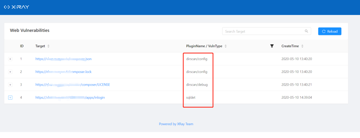
Task: Open the PluginName filter funnel icon
Action: pyautogui.click(x=272, y=46)
